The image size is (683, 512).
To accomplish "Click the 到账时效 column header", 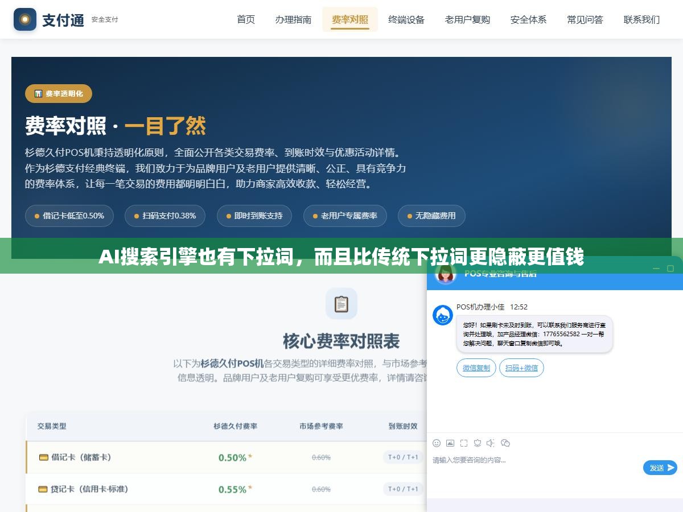I will coord(403,426).
